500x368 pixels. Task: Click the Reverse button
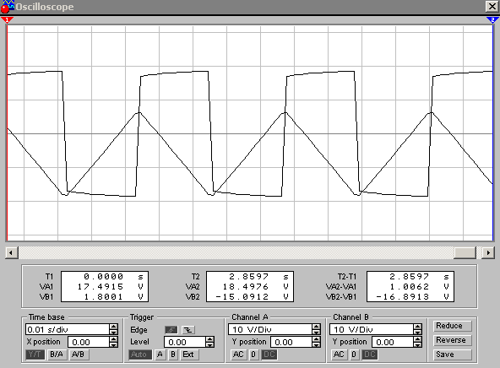tap(452, 340)
